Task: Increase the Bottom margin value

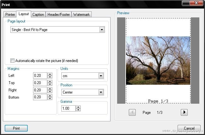Action: coord(50,95)
